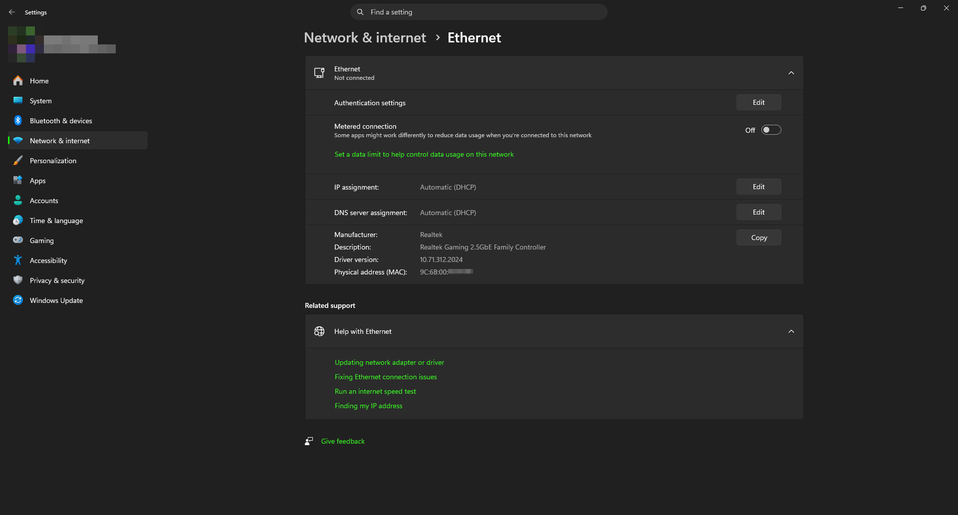Viewport: 958px width, 515px height.
Task: Copy adapter properties
Action: [758, 238]
